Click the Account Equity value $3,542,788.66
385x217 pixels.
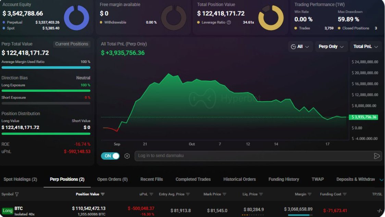pyautogui.click(x=23, y=13)
